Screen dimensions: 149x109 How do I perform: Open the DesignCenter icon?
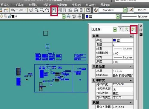60,10
